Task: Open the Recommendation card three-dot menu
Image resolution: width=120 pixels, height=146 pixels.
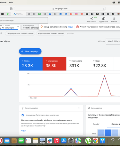Action: [x=79, y=108]
